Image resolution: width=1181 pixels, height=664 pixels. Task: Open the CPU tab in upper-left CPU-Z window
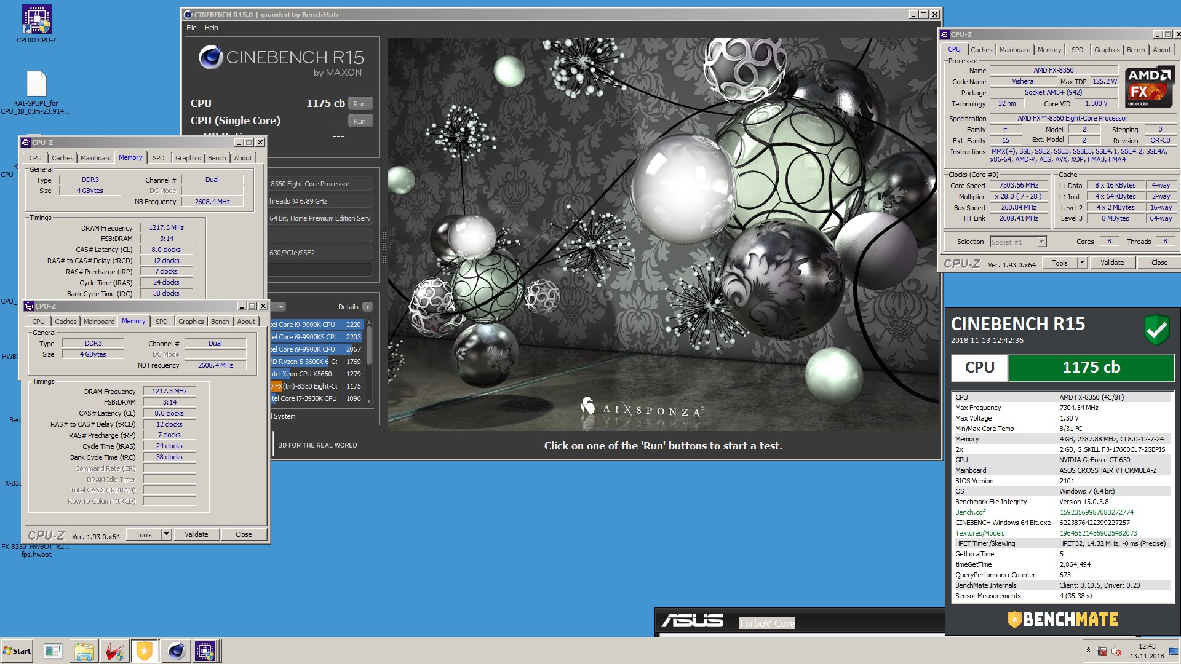[35, 158]
